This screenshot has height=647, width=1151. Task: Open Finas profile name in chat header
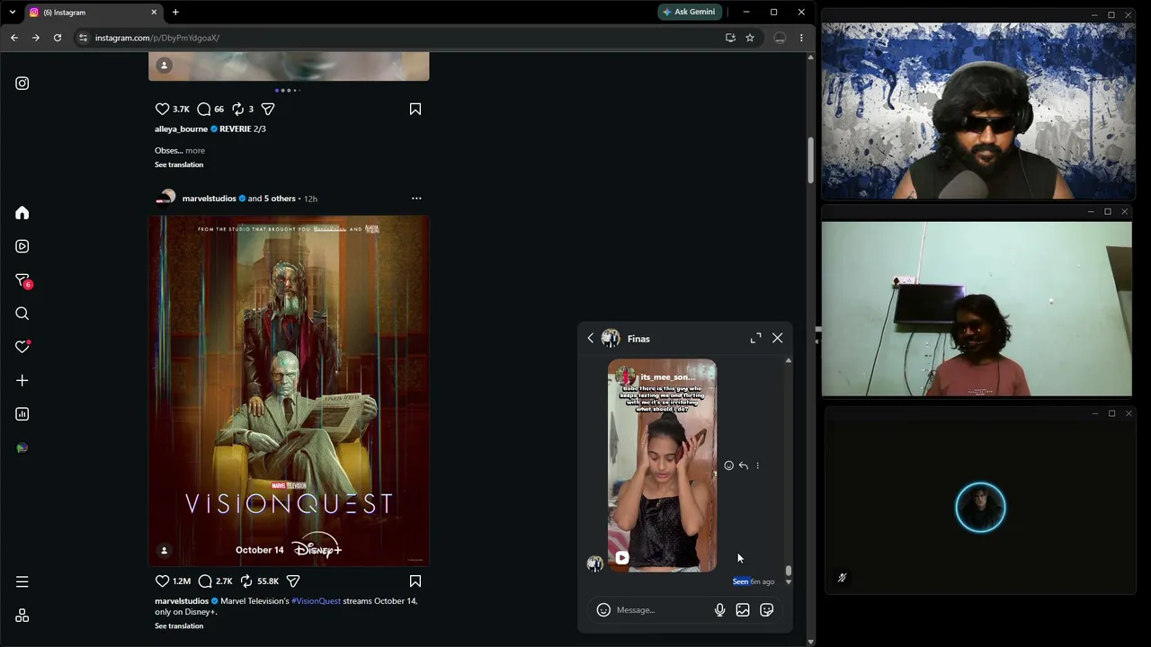[638, 339]
